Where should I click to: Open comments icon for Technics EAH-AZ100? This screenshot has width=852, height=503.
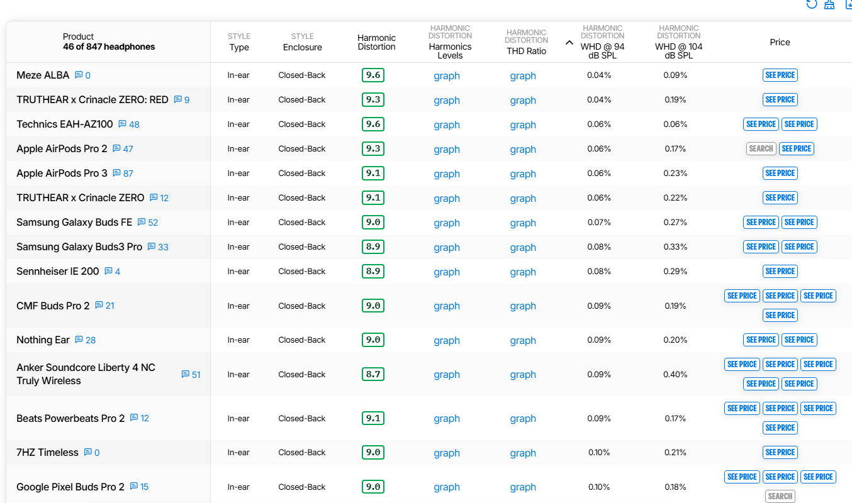pyautogui.click(x=123, y=124)
